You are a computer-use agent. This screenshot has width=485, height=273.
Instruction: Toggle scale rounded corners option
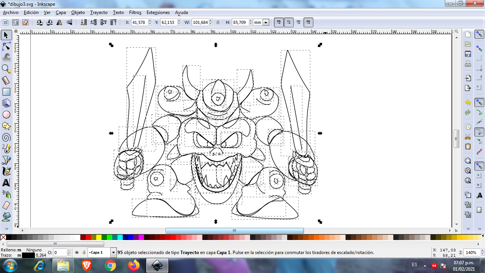[x=289, y=22]
